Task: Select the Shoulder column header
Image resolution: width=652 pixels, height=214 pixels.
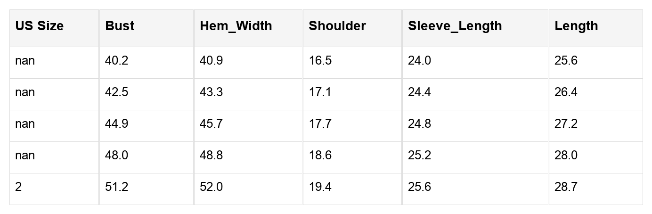Action: tap(337, 26)
